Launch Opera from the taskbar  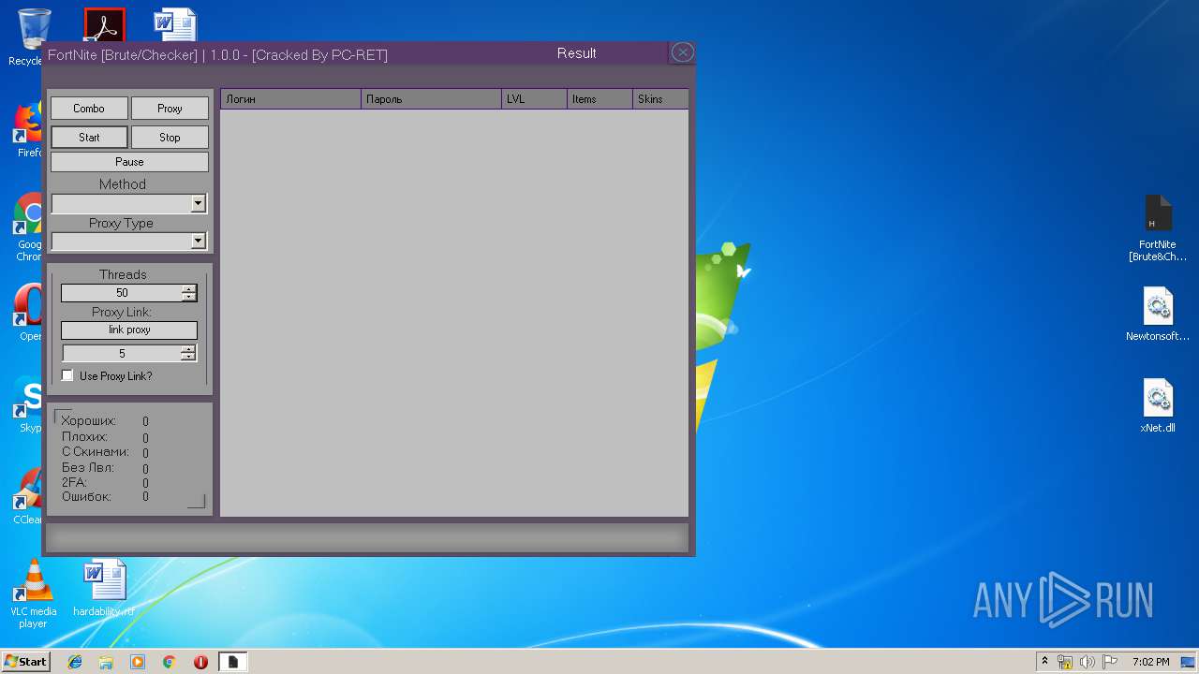click(x=200, y=662)
